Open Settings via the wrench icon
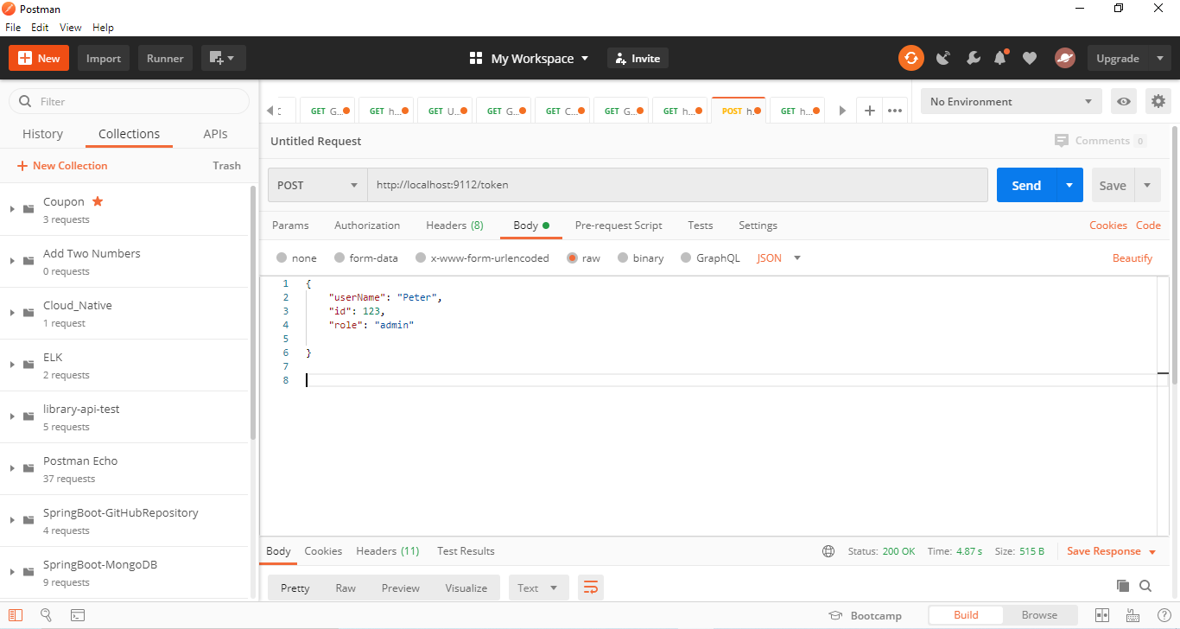The height and width of the screenshot is (629, 1180). [x=973, y=58]
